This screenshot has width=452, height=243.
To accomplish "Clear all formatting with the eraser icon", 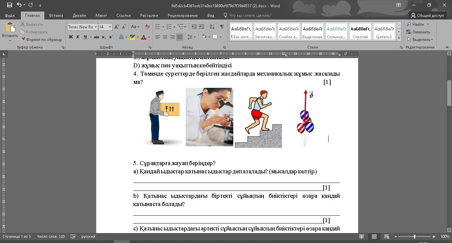I will click(x=148, y=27).
